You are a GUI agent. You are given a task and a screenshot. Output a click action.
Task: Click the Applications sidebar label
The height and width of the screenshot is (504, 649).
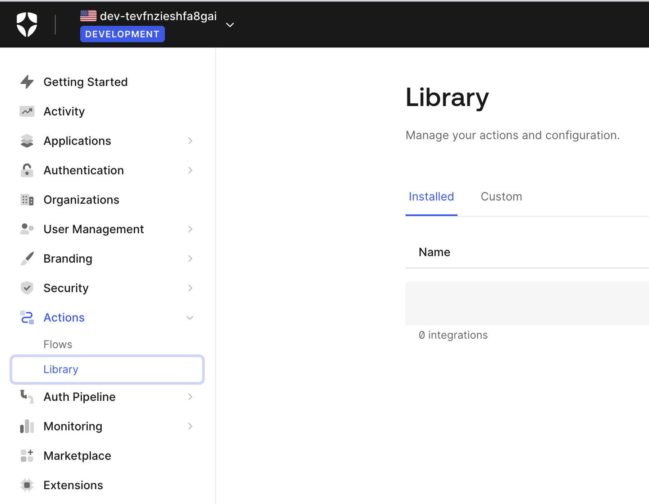(x=77, y=141)
